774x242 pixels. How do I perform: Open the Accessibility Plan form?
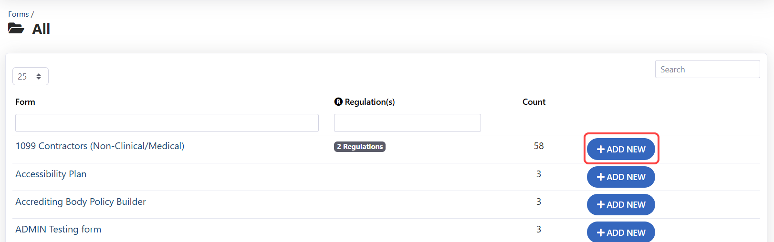click(51, 174)
